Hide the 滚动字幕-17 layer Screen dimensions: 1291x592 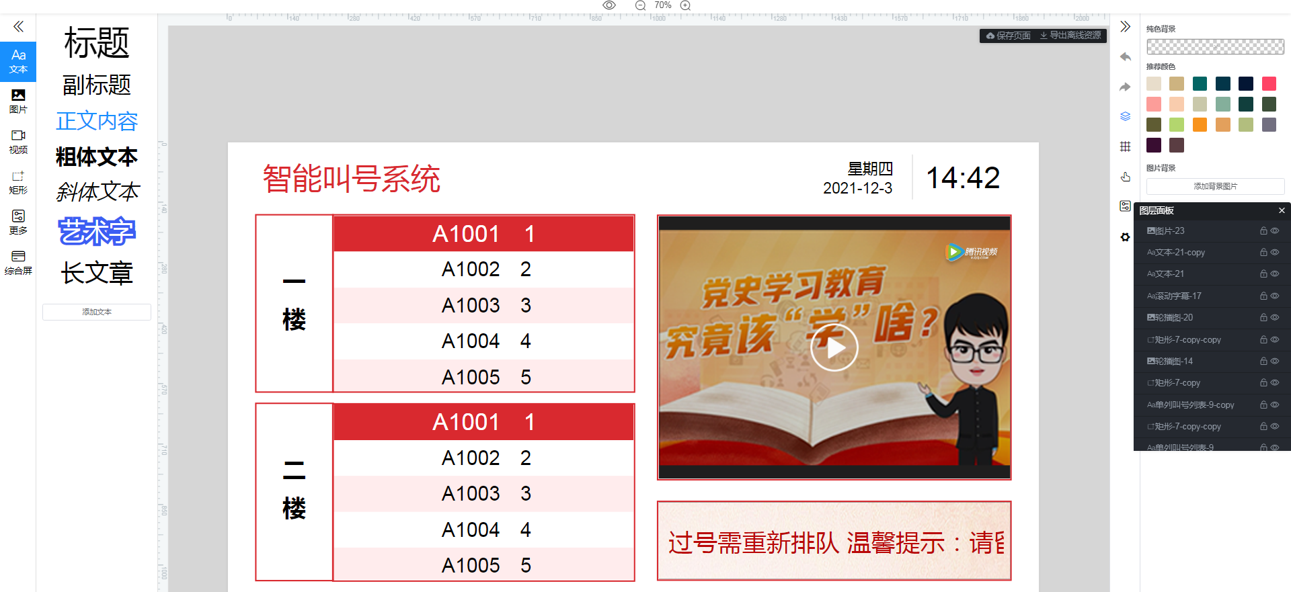[x=1274, y=296]
